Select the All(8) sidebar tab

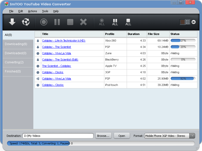18,35
